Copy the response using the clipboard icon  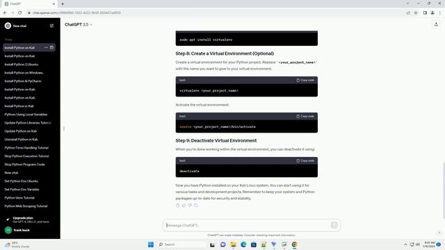click(x=178, y=206)
